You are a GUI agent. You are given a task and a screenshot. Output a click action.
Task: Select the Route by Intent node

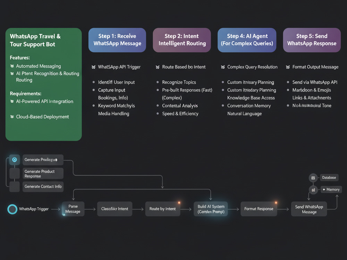click(163, 209)
